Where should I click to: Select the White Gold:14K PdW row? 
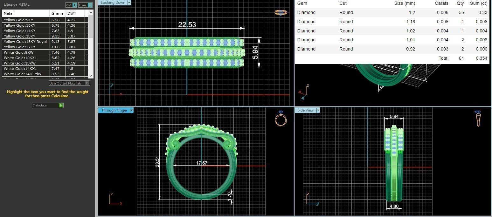coord(45,74)
